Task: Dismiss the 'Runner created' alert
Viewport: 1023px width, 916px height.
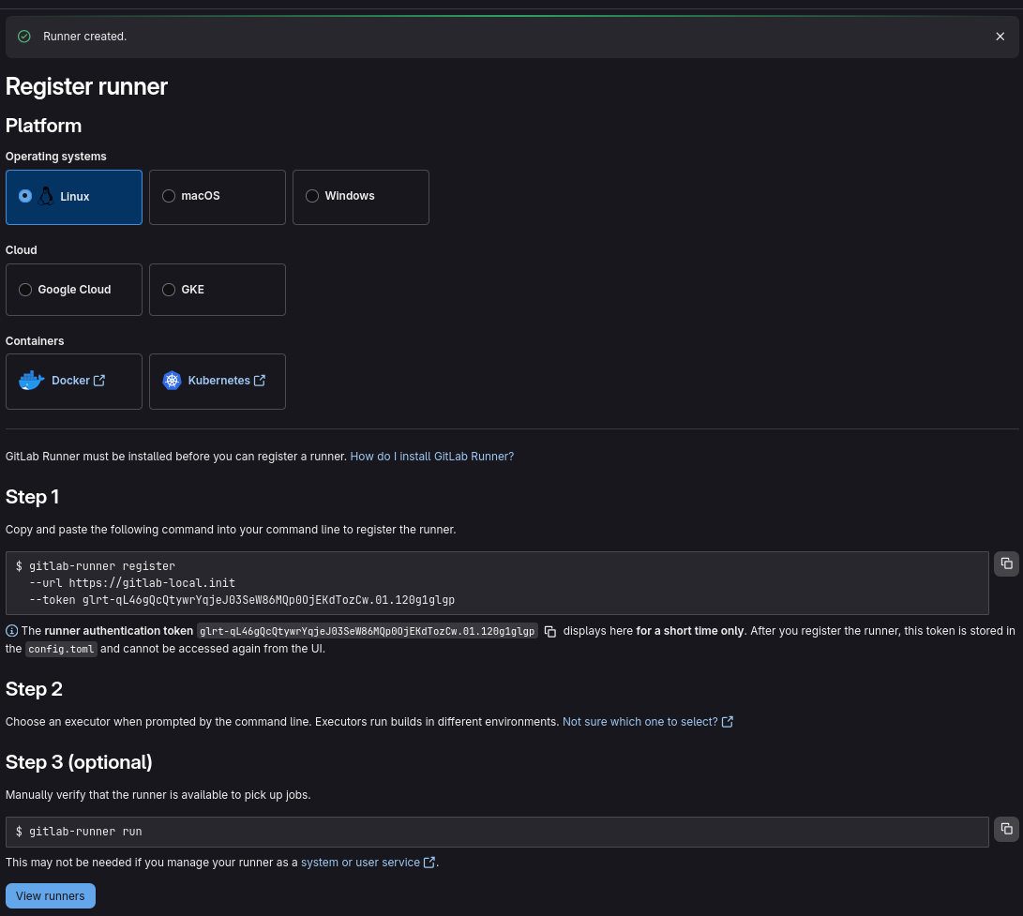Action: point(1000,37)
